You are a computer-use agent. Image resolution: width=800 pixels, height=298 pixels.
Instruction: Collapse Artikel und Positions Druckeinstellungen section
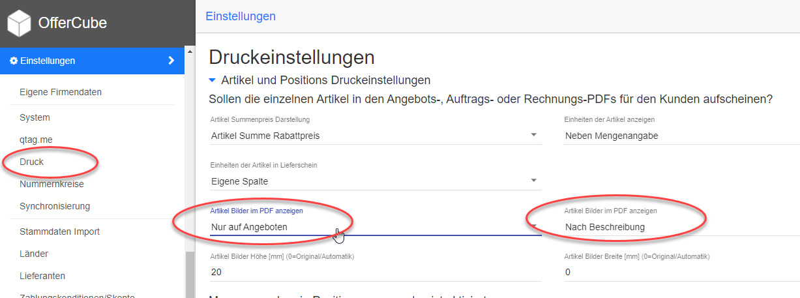tap(212, 80)
